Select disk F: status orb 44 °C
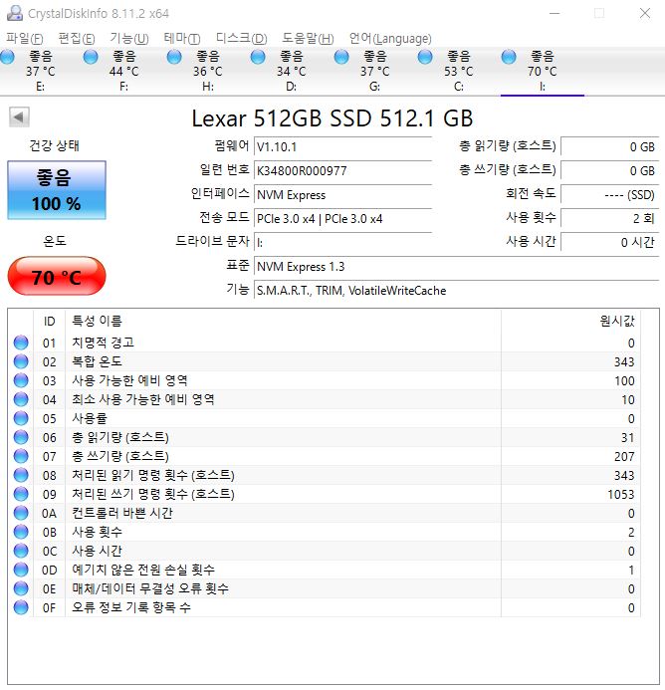This screenshot has width=665, height=690. click(91, 57)
